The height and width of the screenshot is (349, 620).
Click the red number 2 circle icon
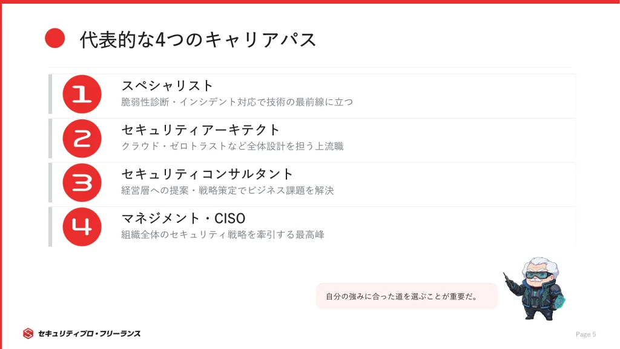tap(82, 138)
